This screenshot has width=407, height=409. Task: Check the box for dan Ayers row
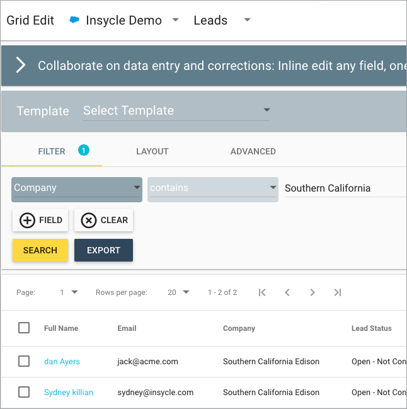24,361
